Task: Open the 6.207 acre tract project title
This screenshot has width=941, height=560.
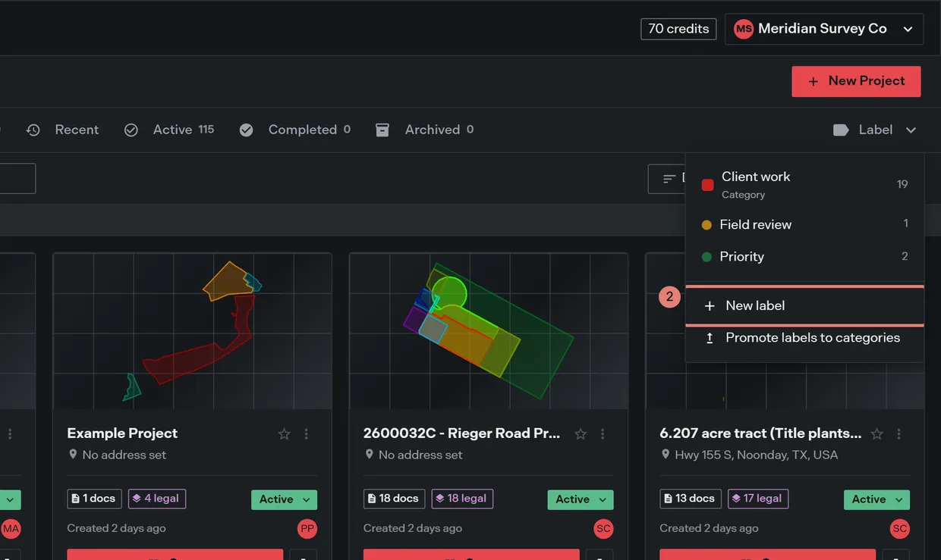Action: point(760,433)
